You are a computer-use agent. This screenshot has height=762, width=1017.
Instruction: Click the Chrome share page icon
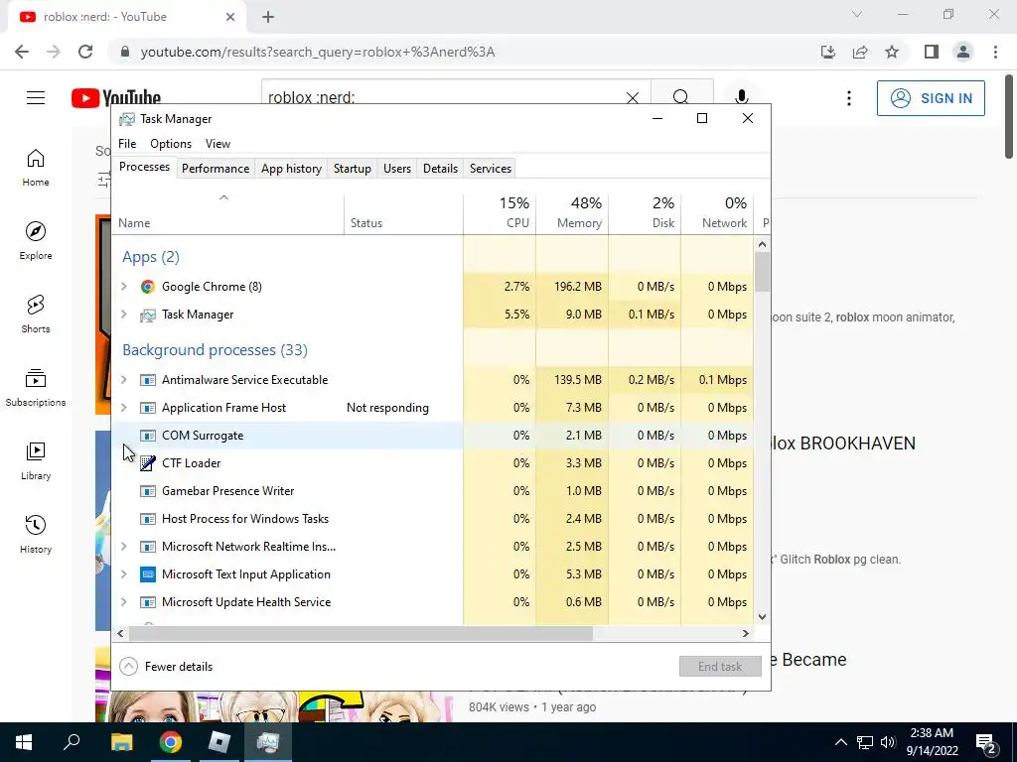(x=860, y=52)
